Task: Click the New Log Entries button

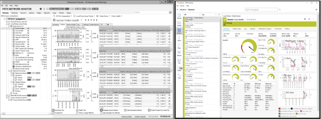Action: (57, 9)
